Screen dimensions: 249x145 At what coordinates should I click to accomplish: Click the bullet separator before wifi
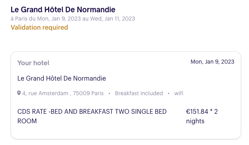(168, 93)
